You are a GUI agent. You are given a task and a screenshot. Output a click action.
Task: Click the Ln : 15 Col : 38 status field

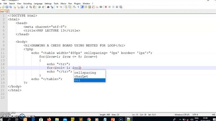coord(144,115)
